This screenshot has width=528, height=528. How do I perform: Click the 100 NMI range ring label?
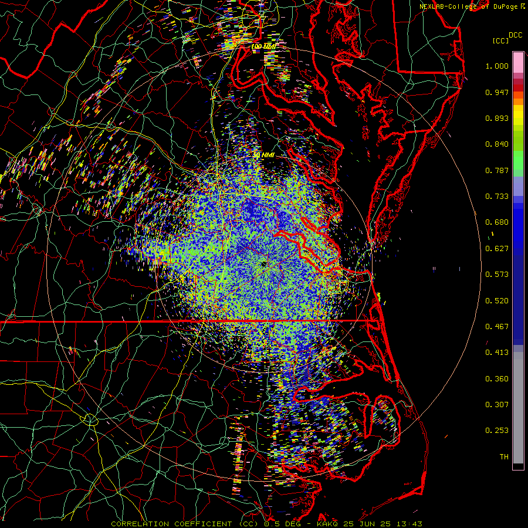pos(263,46)
